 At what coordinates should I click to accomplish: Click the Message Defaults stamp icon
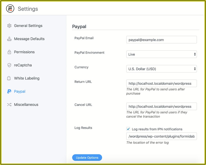9,39
